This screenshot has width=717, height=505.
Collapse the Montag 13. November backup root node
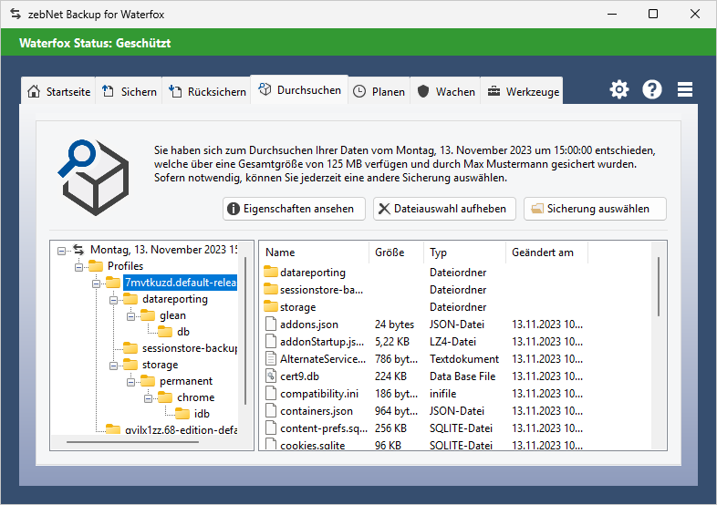tap(61, 251)
